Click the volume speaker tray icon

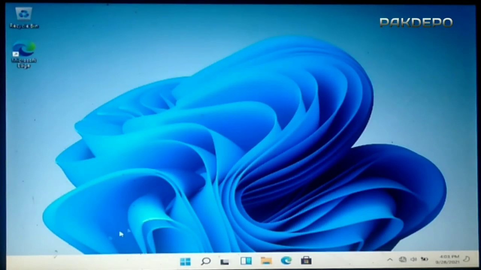pos(413,259)
